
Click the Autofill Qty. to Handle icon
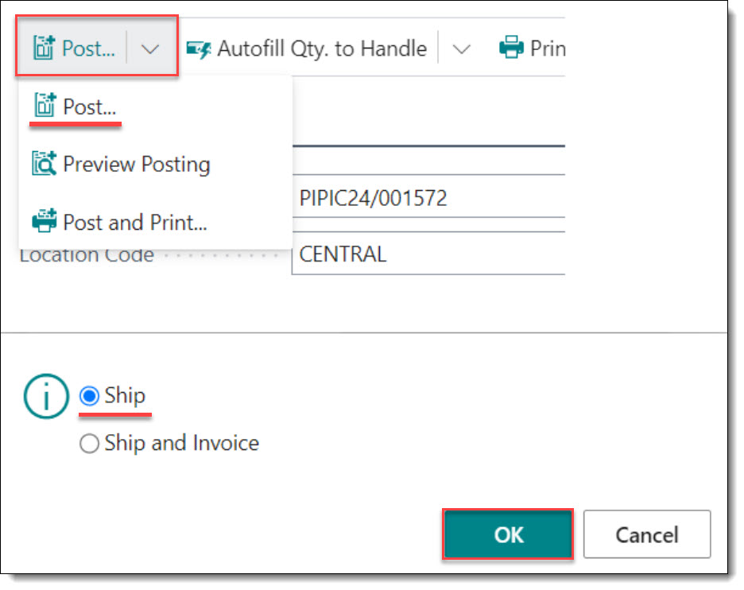coord(199,49)
